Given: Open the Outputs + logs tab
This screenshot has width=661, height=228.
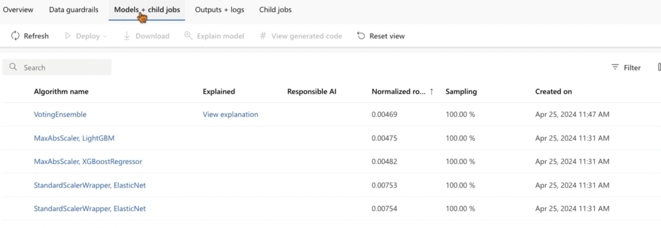Looking at the screenshot, I should point(219,10).
